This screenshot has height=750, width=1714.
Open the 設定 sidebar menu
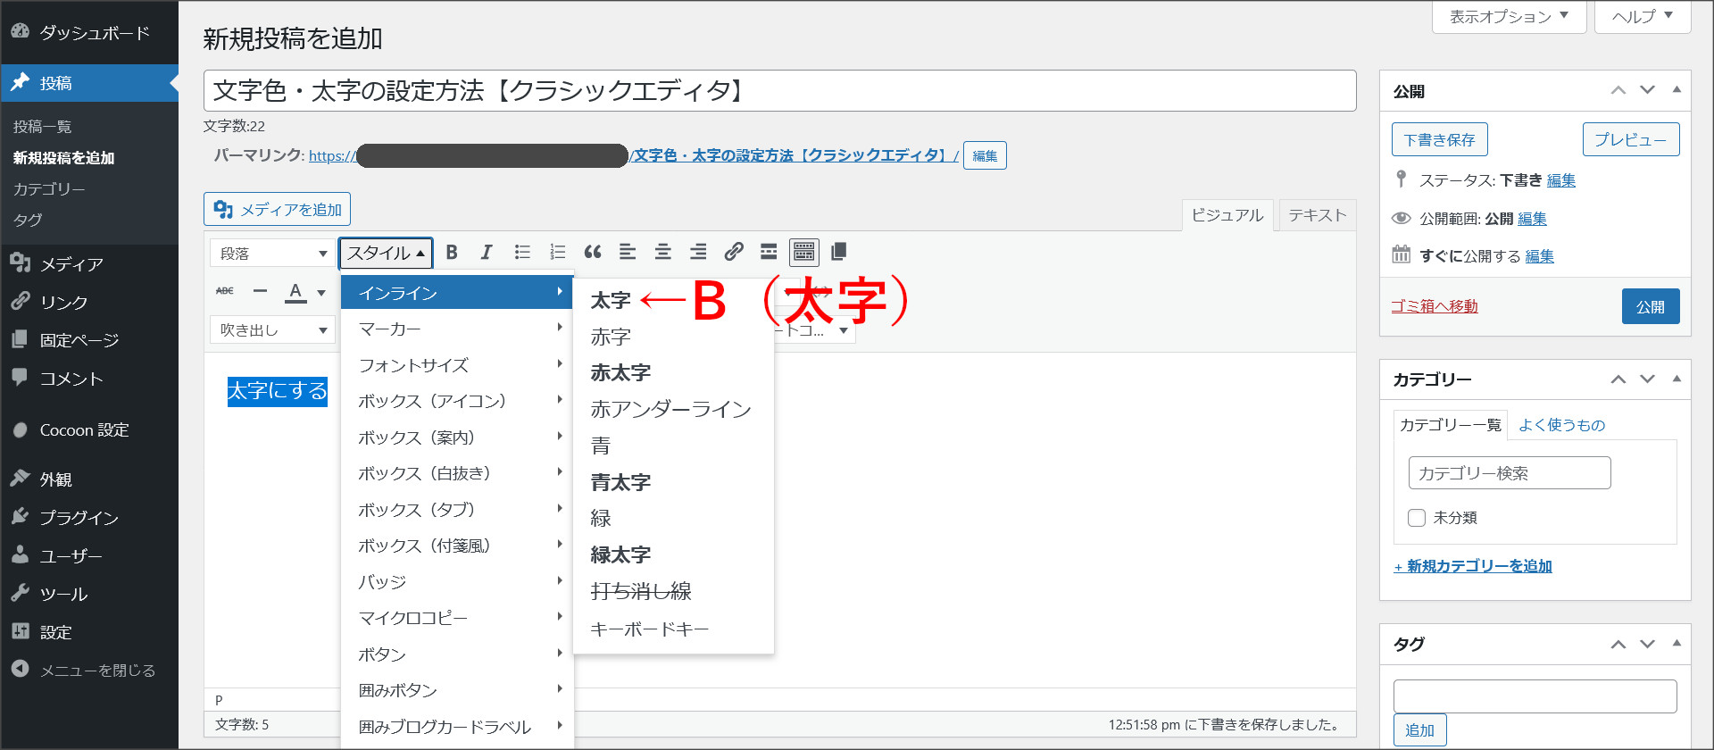89,632
